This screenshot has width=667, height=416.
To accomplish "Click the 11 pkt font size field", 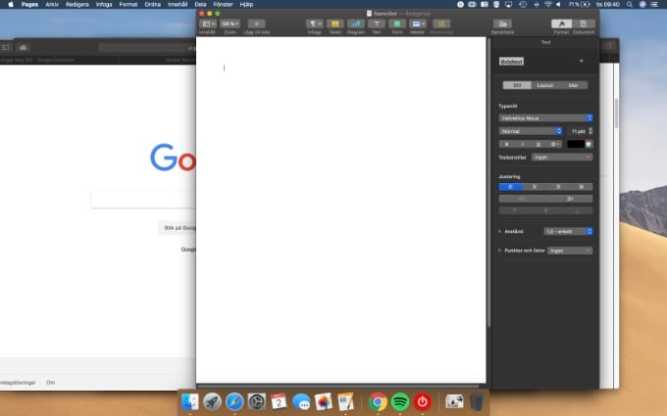I will click(x=578, y=131).
